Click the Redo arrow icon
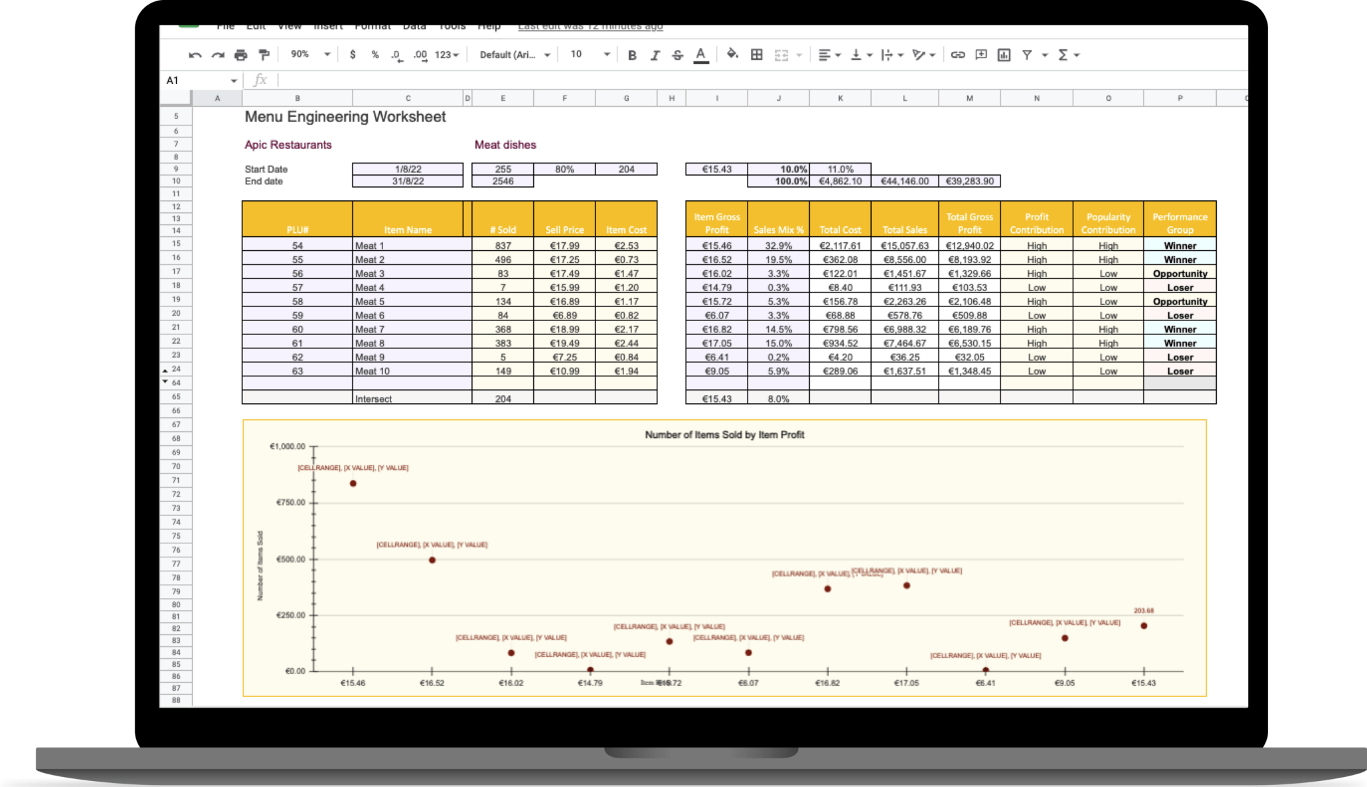 218,55
